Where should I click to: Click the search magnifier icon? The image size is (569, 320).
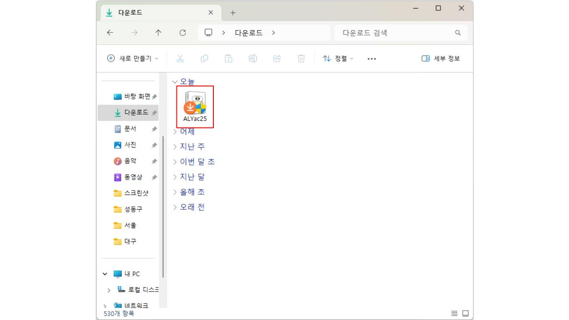coord(458,32)
